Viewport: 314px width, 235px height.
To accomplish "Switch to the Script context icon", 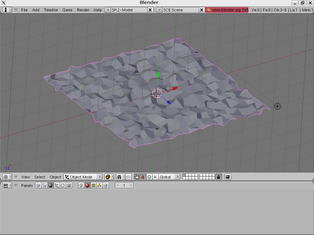I will tap(44, 185).
